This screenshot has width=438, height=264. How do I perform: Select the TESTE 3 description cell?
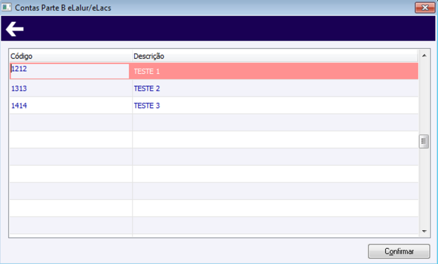275,105
